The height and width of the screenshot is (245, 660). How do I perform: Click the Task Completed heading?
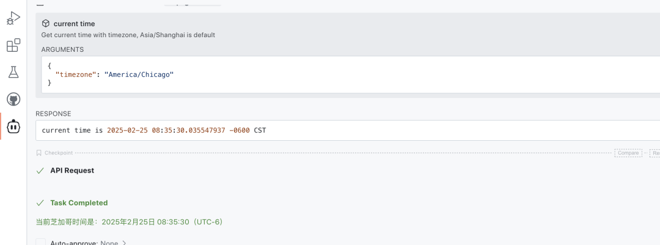click(79, 203)
